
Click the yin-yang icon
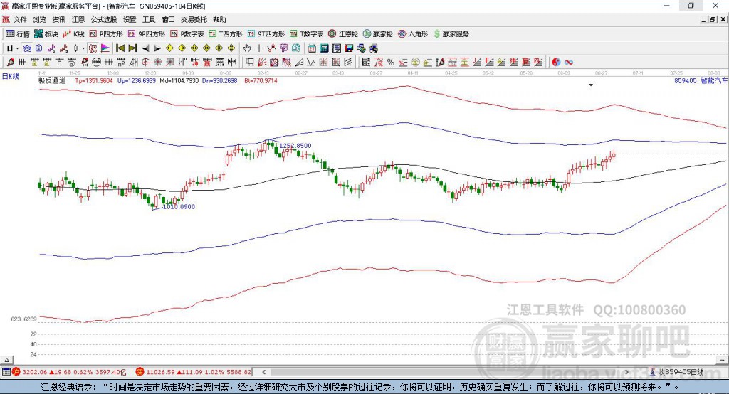[556, 63]
